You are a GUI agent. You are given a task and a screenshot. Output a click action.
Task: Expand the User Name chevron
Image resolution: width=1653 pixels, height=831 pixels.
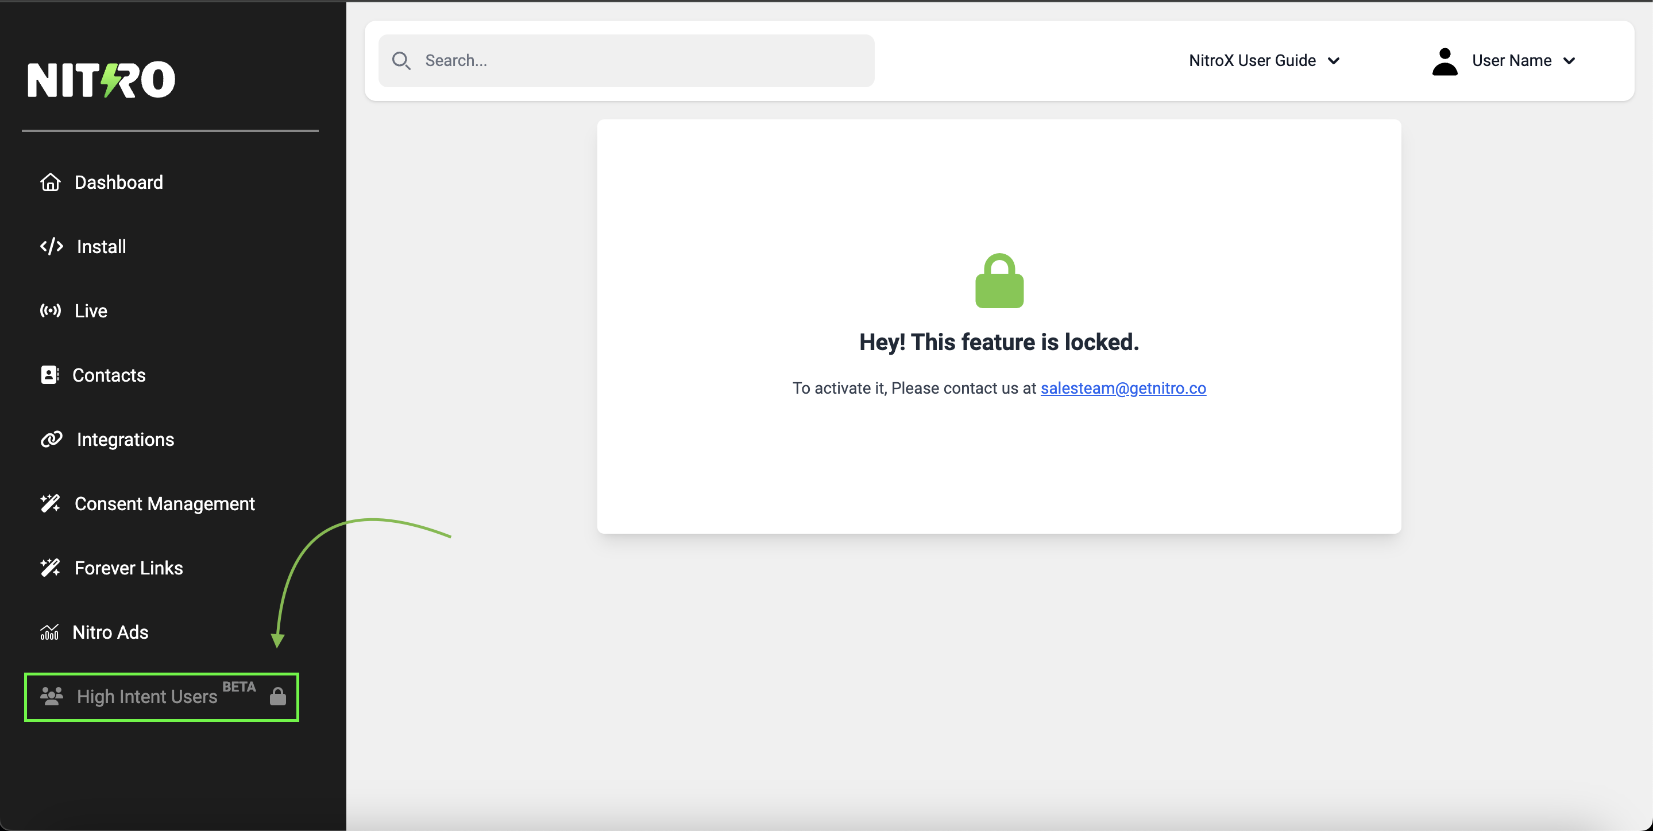point(1569,61)
